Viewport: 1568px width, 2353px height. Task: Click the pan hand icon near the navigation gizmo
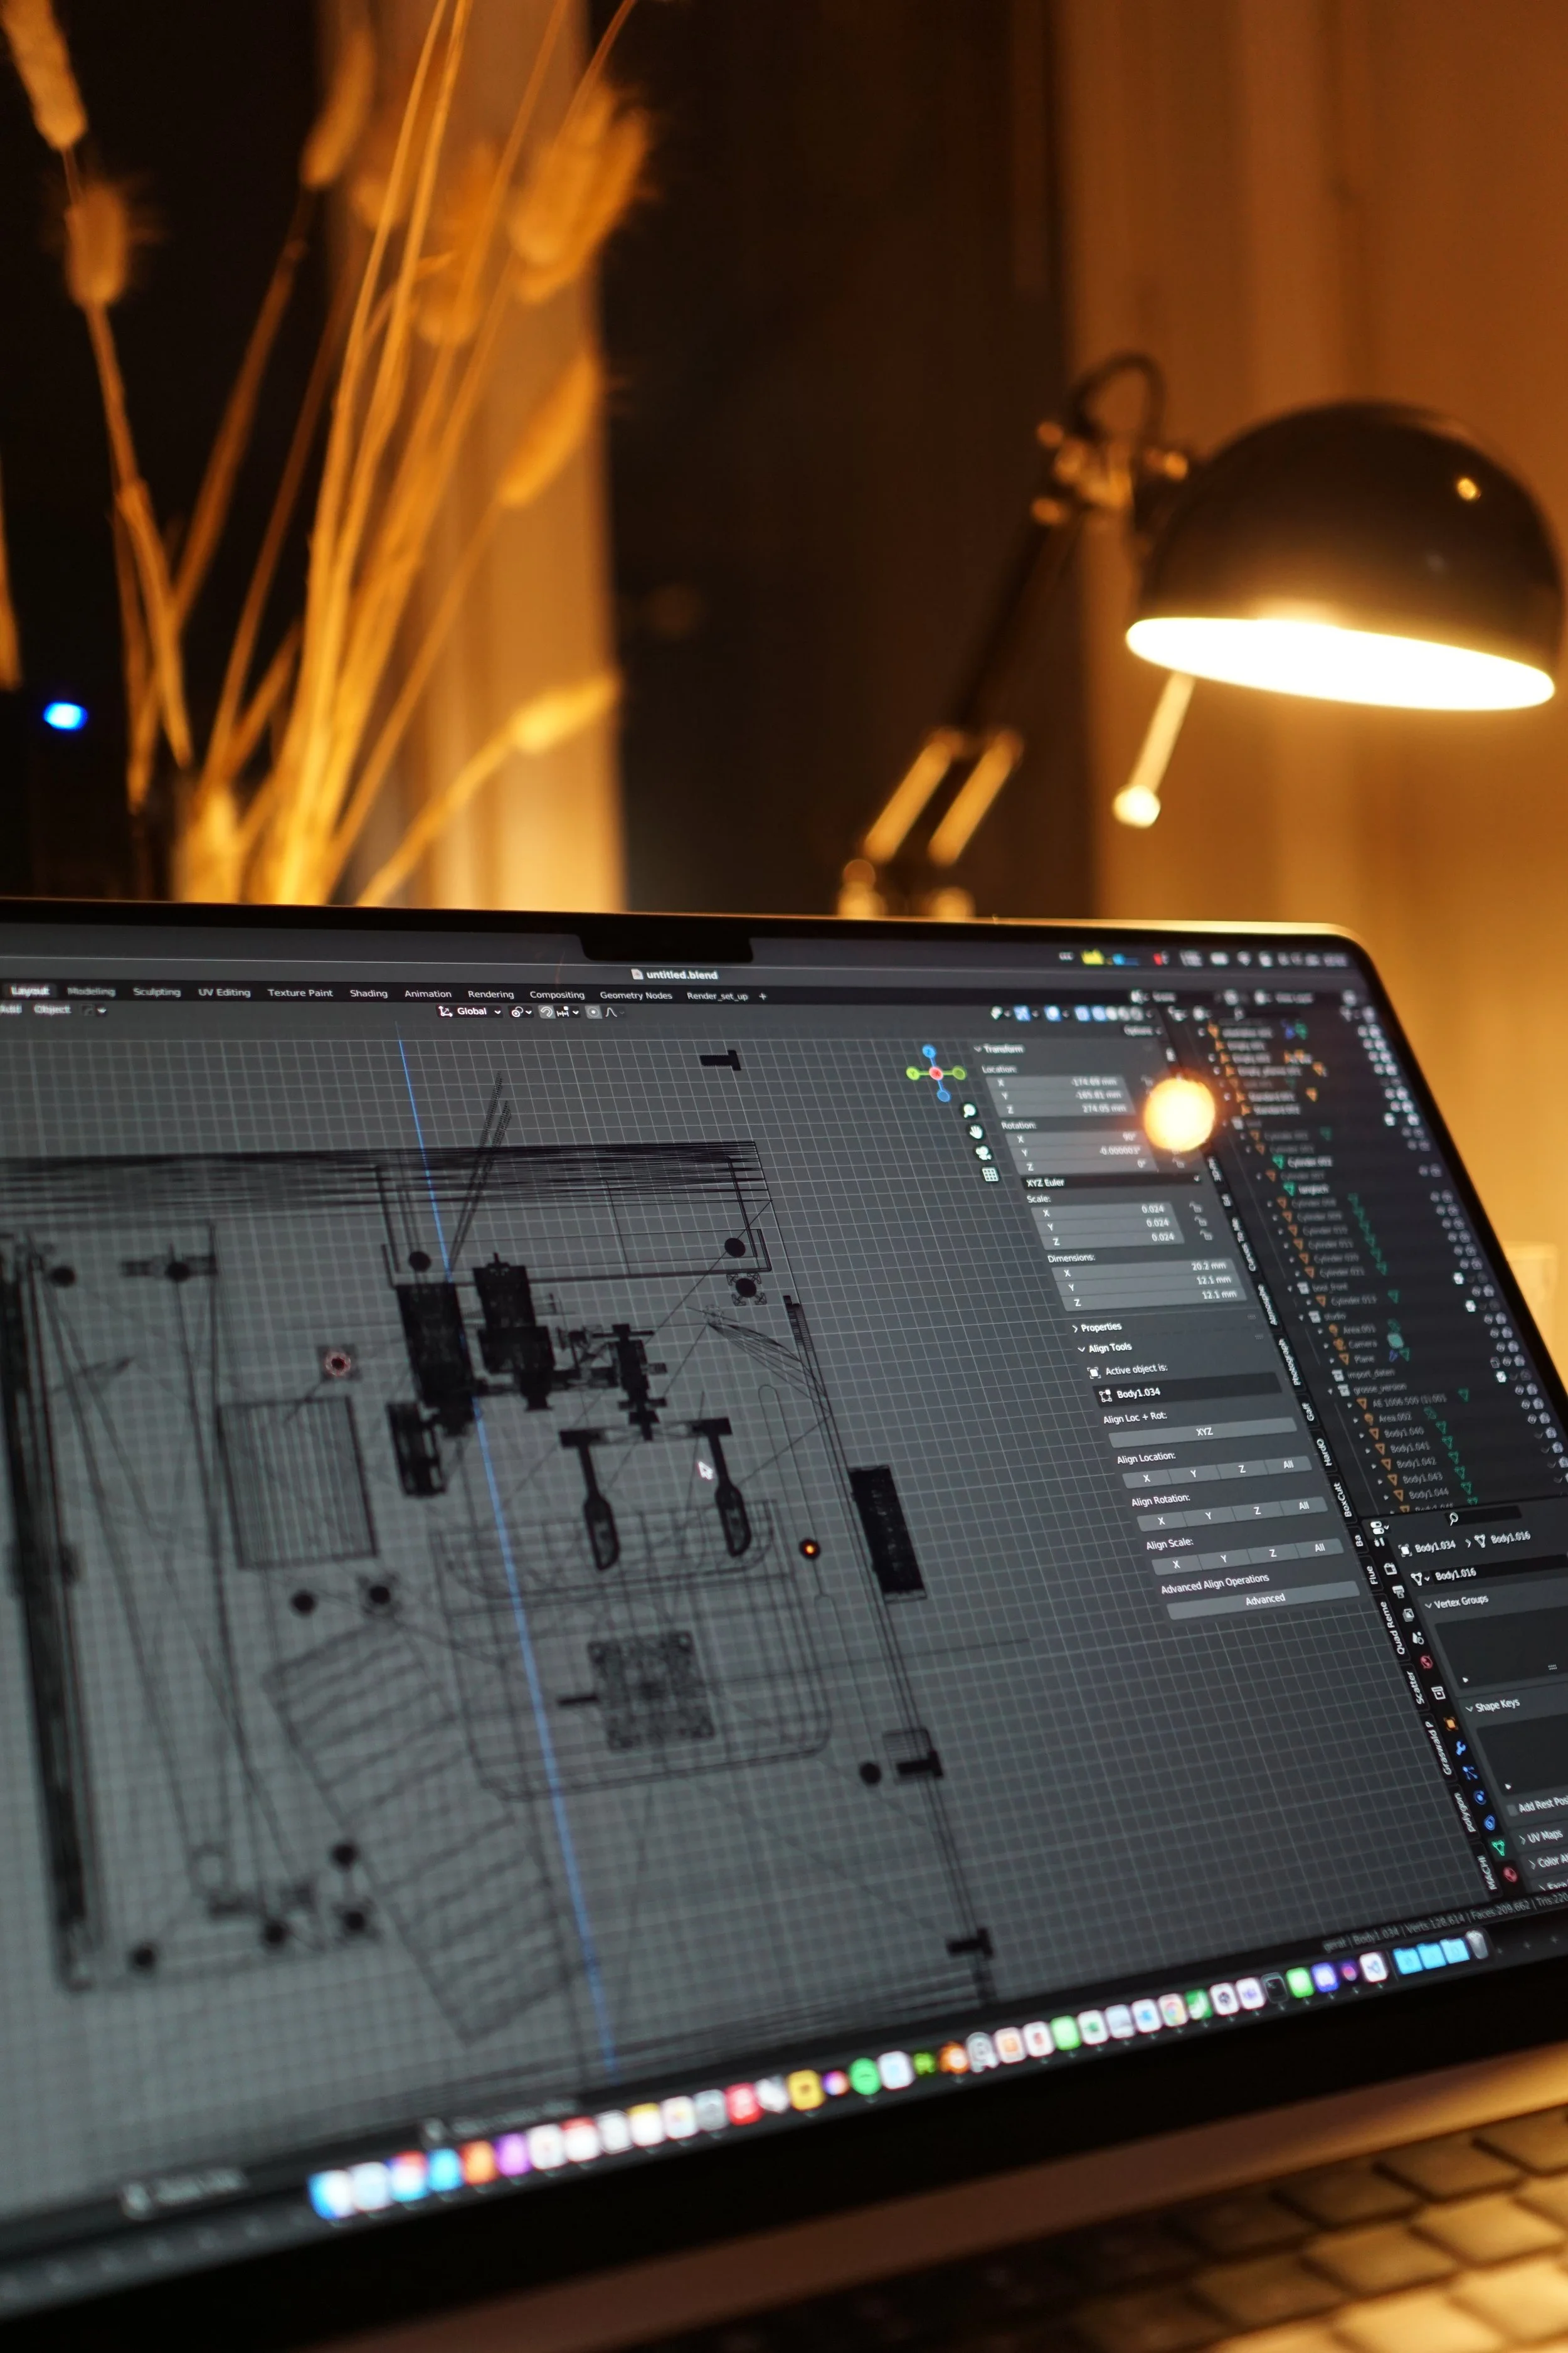click(x=977, y=1133)
